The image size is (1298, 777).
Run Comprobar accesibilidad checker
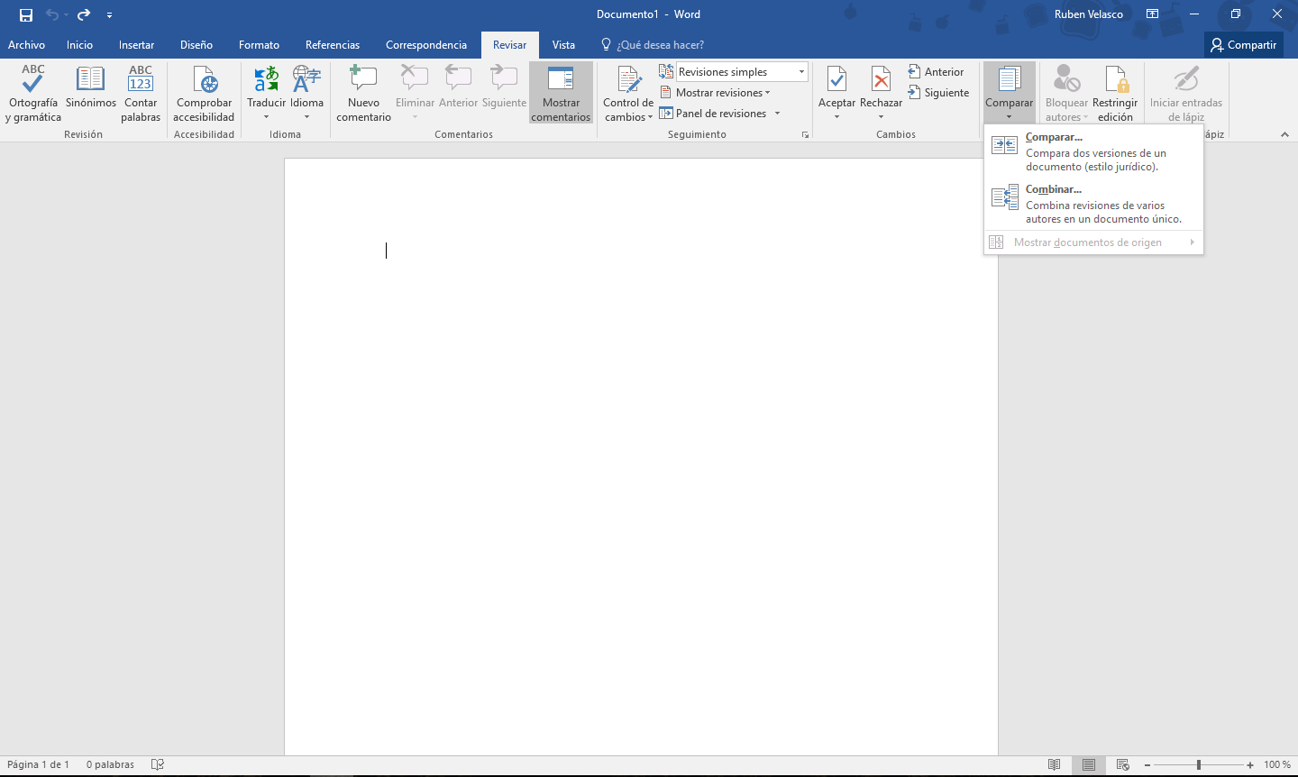[x=204, y=81]
